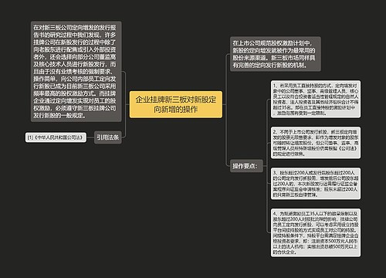Select point 2 about 不同于上市公司发行新股
The height and width of the screenshot is (278, 386).
tap(316, 143)
